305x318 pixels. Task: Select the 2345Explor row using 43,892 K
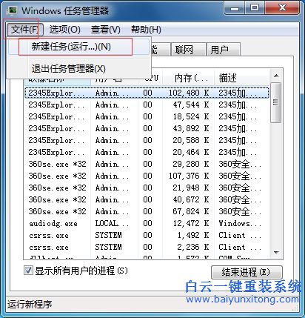pyautogui.click(x=147, y=128)
